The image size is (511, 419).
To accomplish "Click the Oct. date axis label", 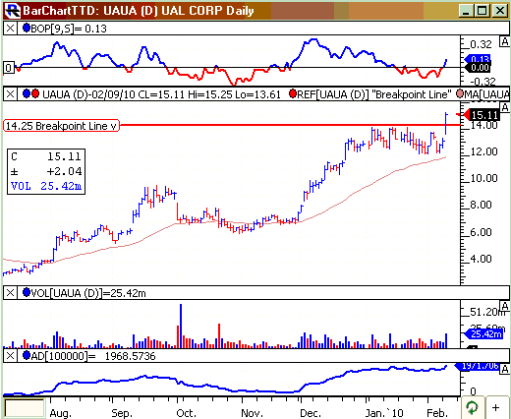I will (x=186, y=413).
